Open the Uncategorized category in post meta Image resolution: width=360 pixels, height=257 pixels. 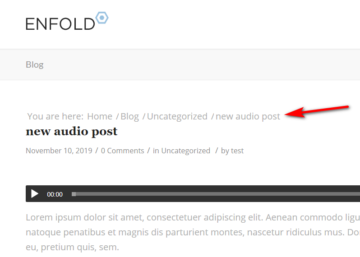click(x=186, y=151)
